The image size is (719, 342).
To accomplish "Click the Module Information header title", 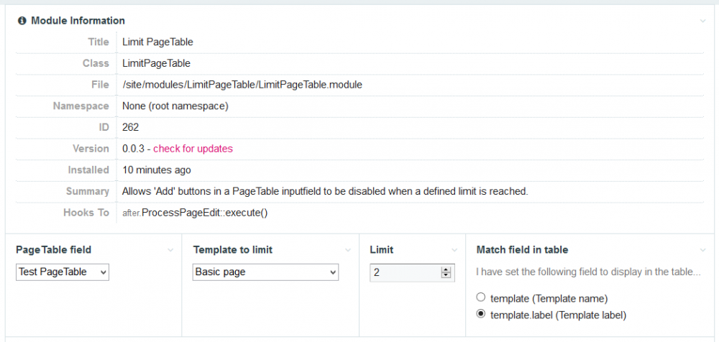I will [x=78, y=21].
